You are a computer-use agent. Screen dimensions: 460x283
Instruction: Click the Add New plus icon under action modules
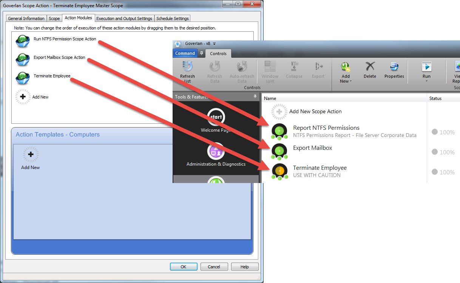pyautogui.click(x=23, y=97)
